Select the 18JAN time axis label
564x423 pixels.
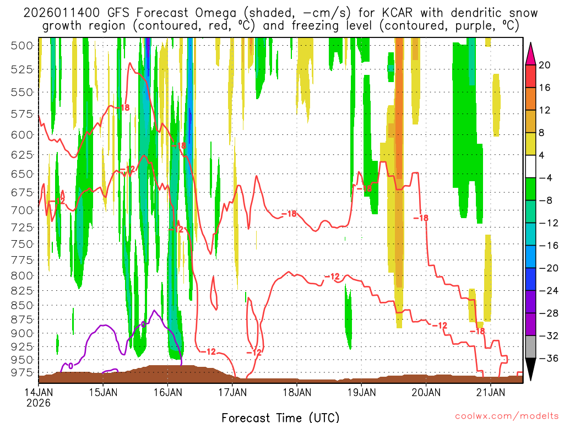point(297,392)
